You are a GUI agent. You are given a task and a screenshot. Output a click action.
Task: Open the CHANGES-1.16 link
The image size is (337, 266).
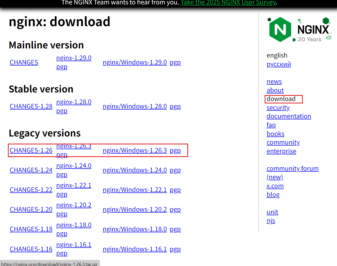(31, 249)
